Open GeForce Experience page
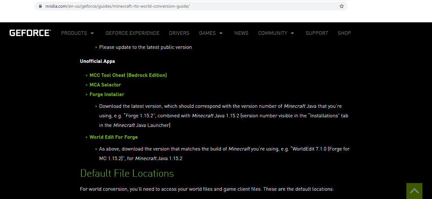 [x=133, y=33]
